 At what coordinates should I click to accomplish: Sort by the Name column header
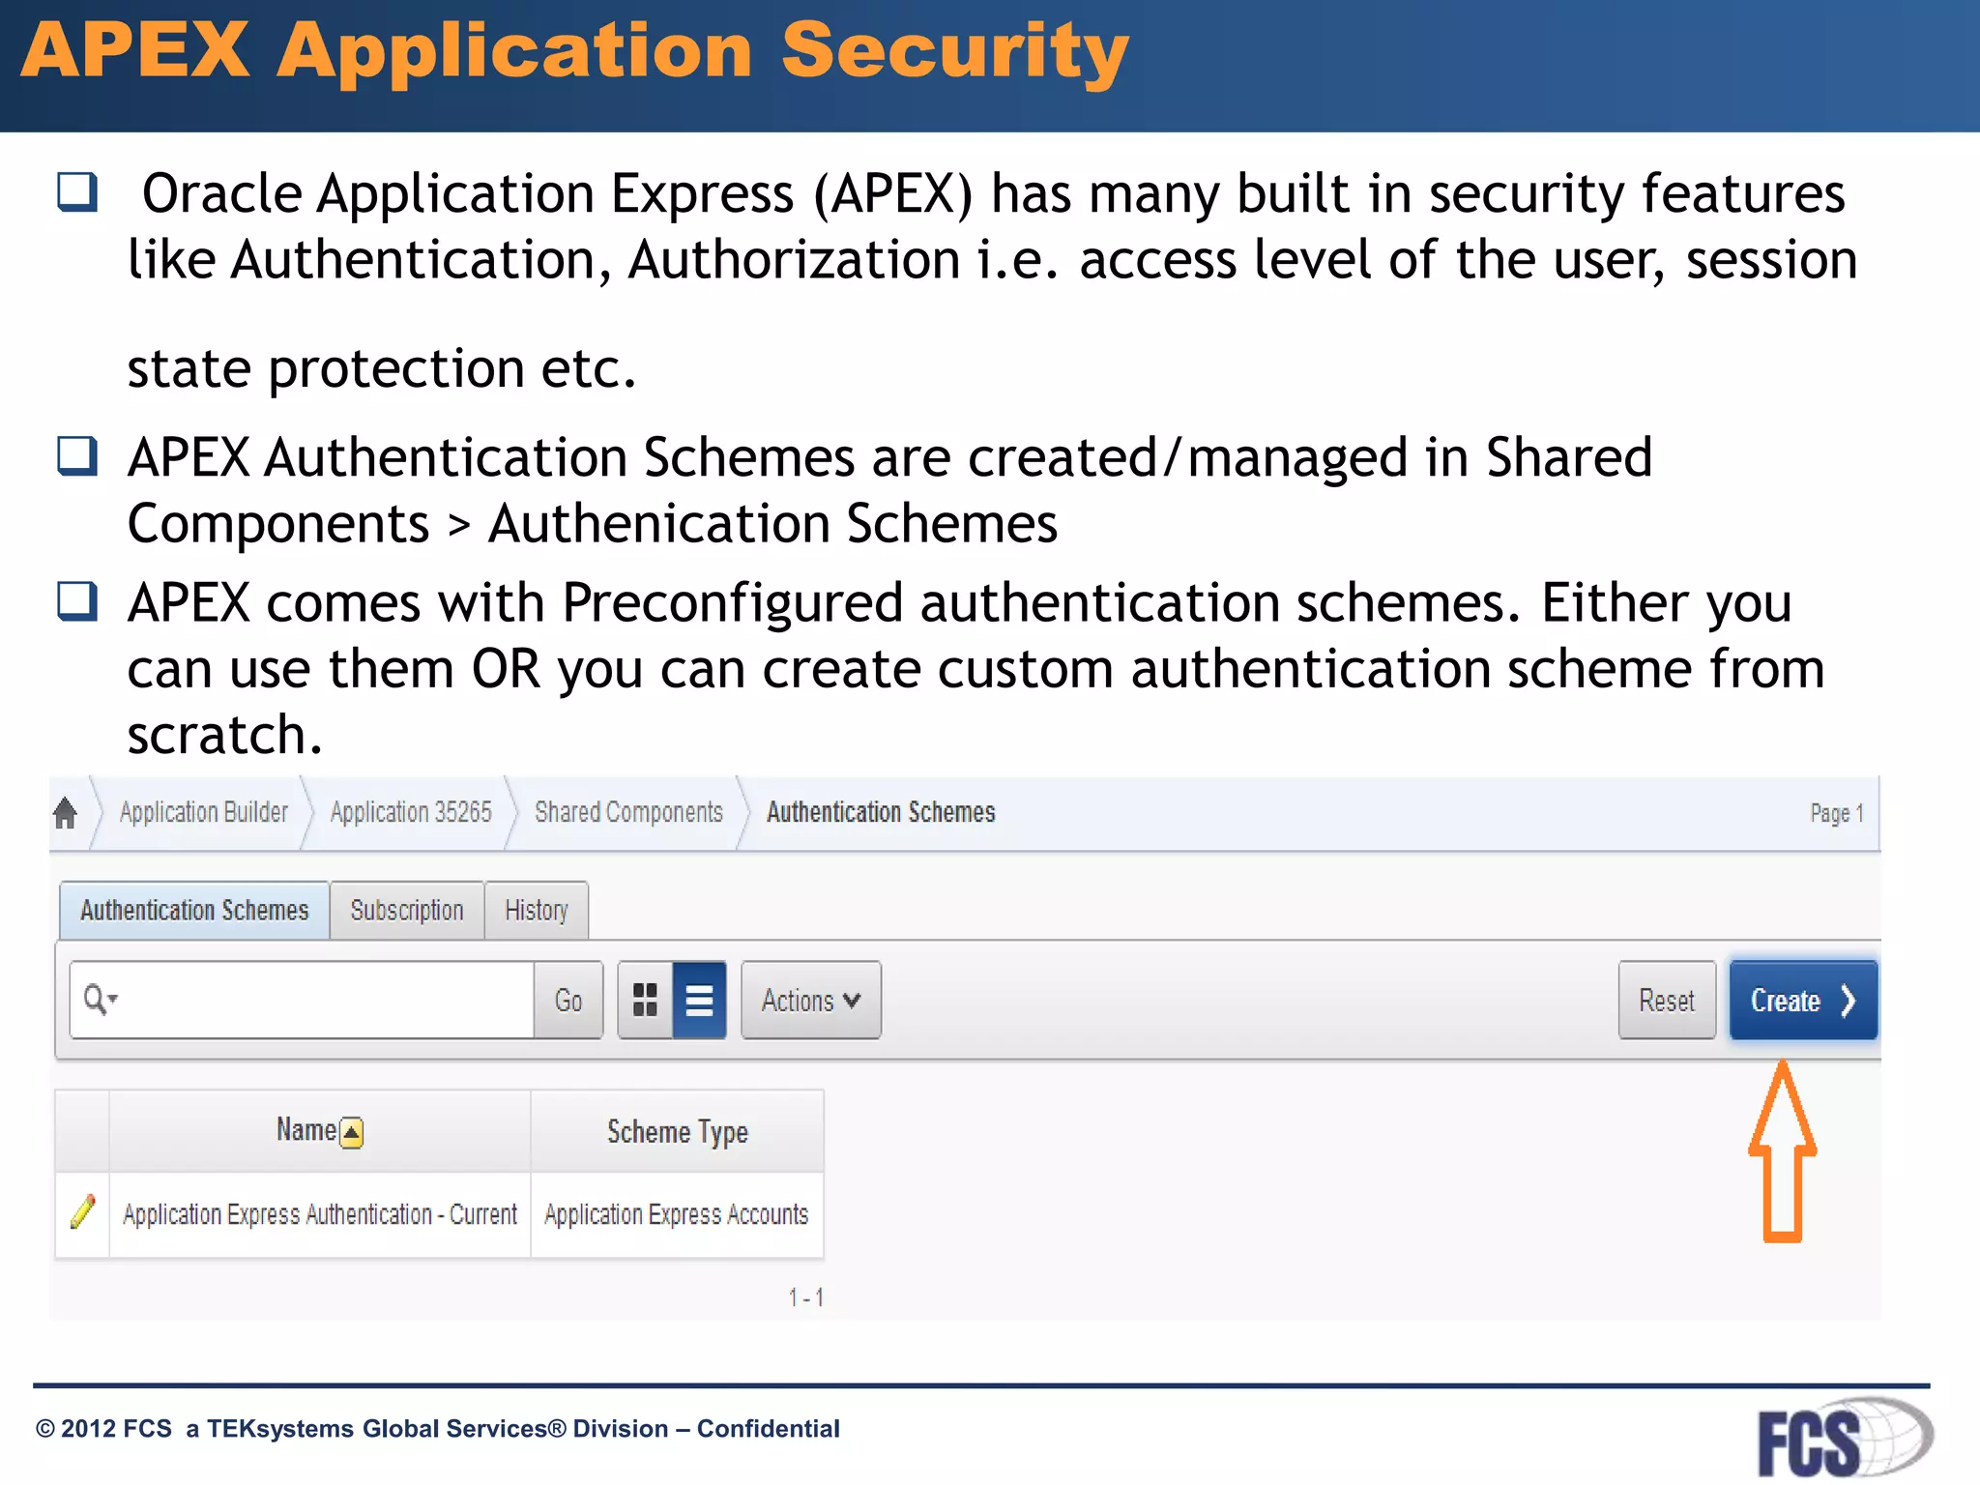[x=306, y=1129]
